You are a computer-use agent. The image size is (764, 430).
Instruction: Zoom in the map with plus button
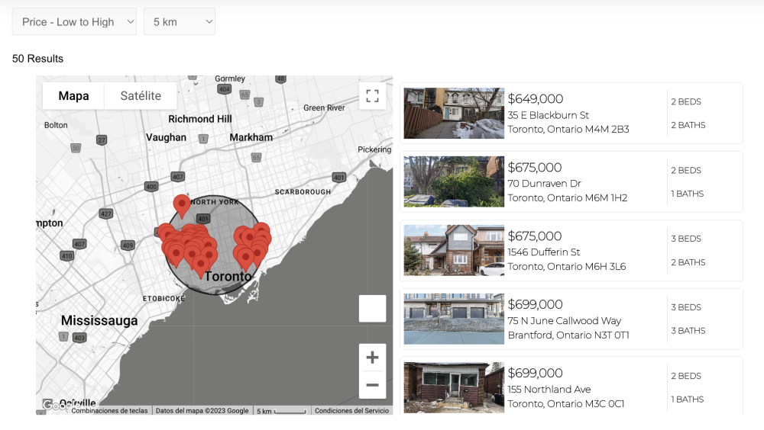coord(372,358)
